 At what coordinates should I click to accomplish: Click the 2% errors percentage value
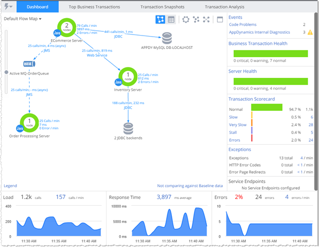[239, 197]
